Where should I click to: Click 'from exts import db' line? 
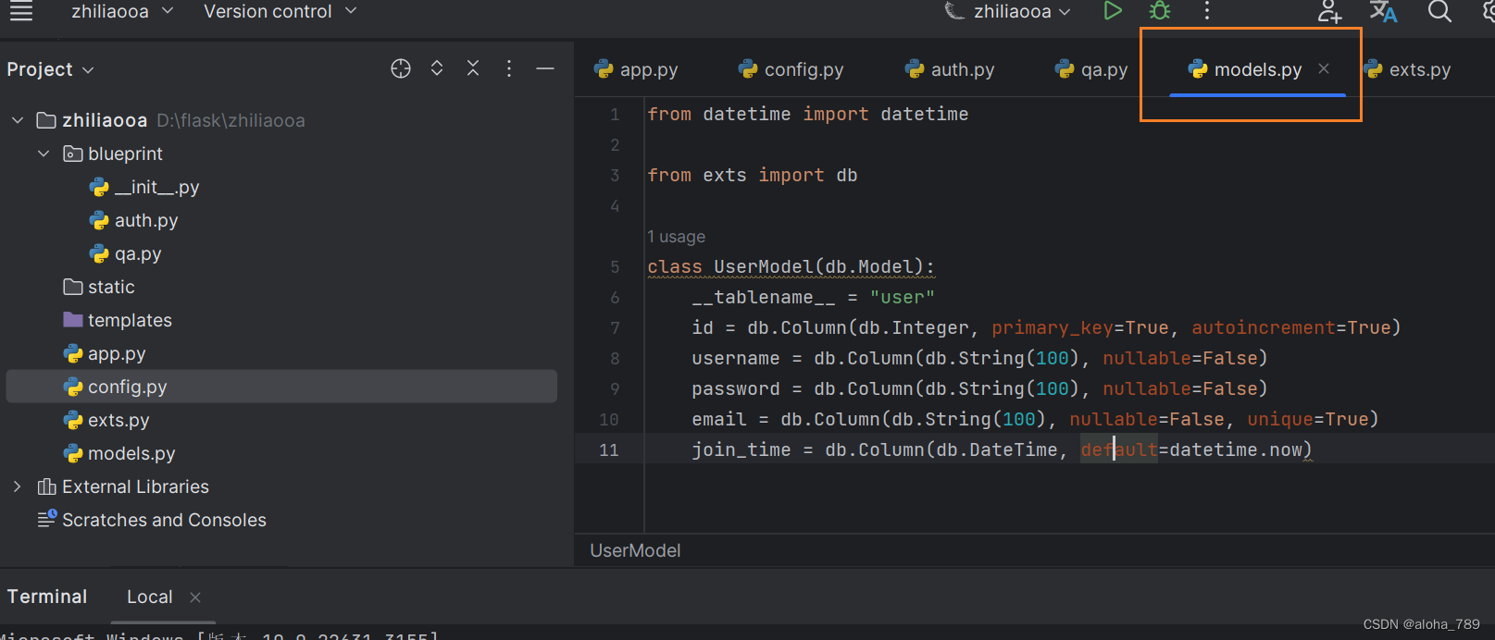pyautogui.click(x=752, y=175)
